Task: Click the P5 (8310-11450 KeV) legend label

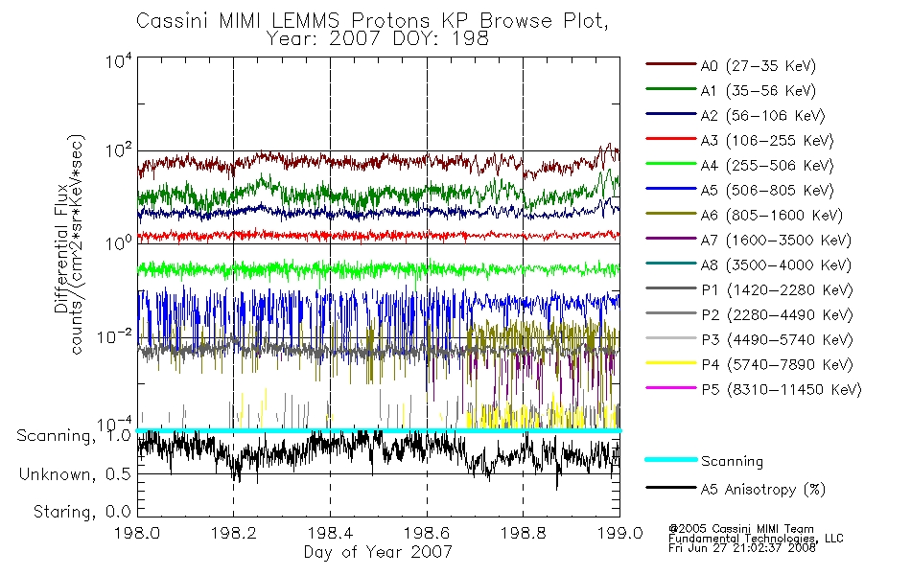Action: coord(782,389)
